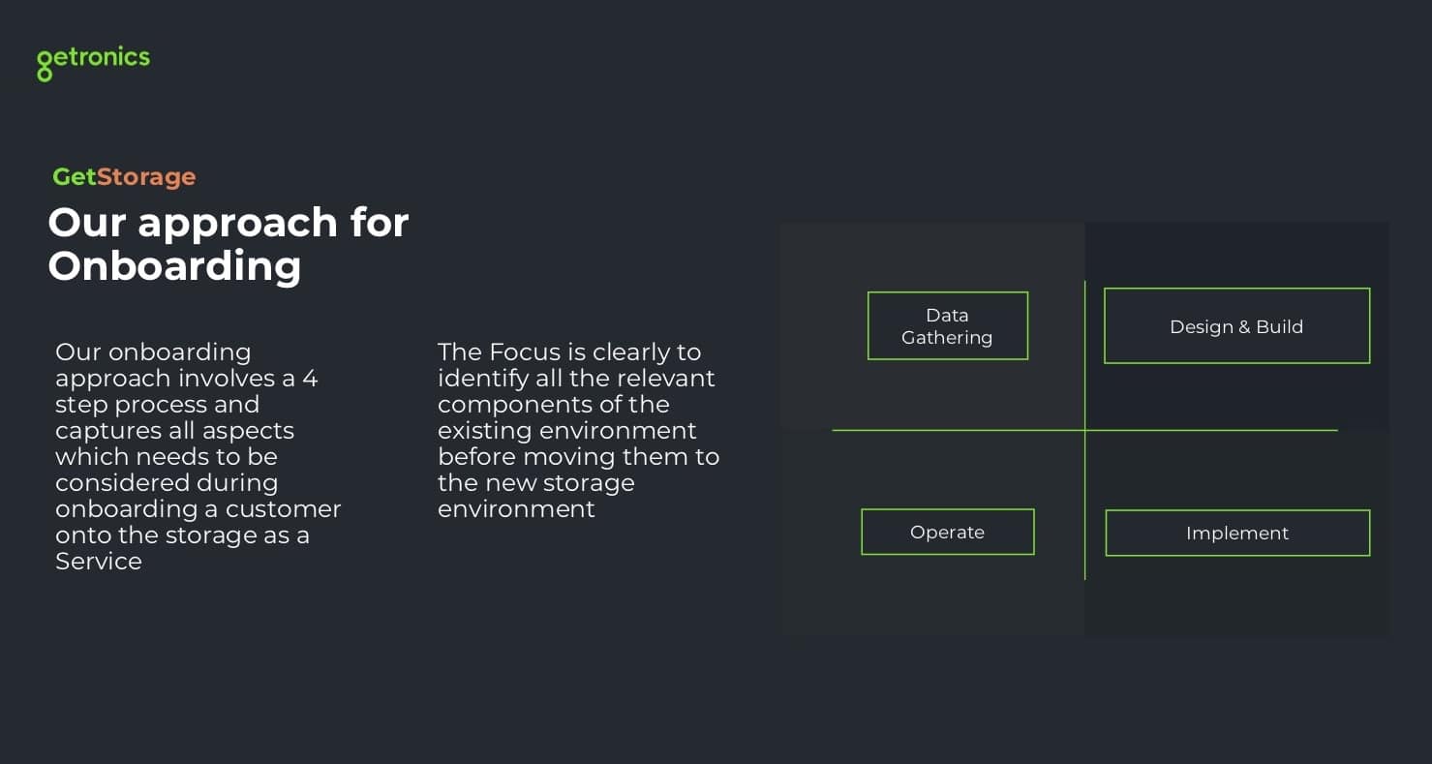Select the 'Our approach for' heading line
The width and height of the screenshot is (1432, 764).
(x=229, y=223)
